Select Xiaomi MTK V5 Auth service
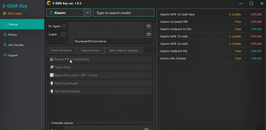Image resolution: width=266 pixels, height=130 pixels. [x=211, y=36]
